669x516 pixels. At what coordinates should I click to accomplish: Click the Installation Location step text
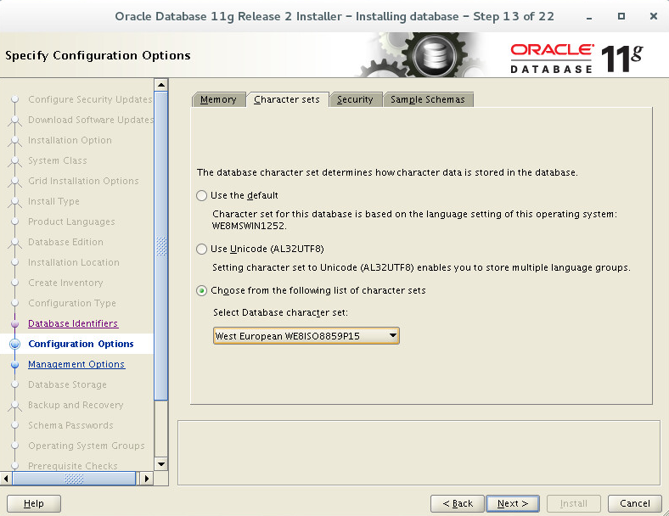point(74,262)
